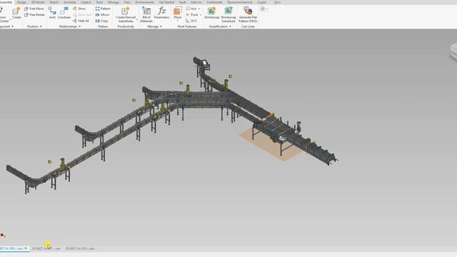Launch Shrinkwrap Substitute
This screenshot has width=457, height=257.
coord(228,14)
